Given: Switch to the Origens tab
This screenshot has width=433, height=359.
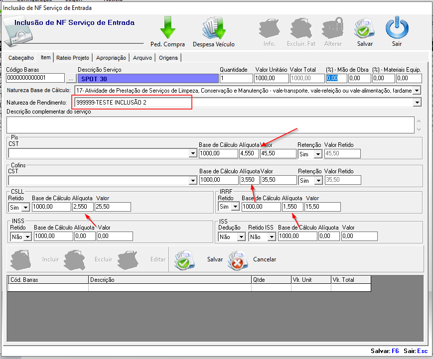Looking at the screenshot, I should click(x=168, y=58).
